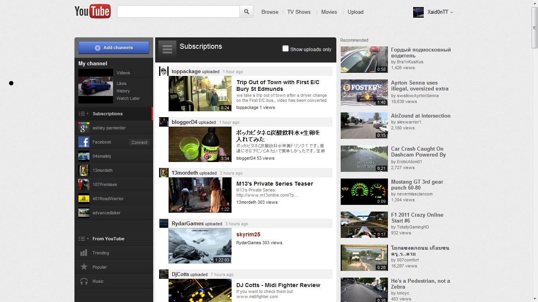Open nevermissclancom uploader name
This screenshot has width=538, height=302.
click(x=414, y=194)
